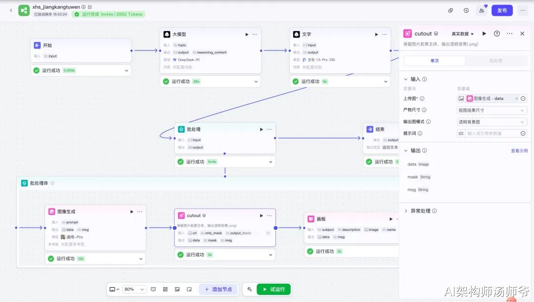Run the 画板 node play button

pyautogui.click(x=391, y=219)
